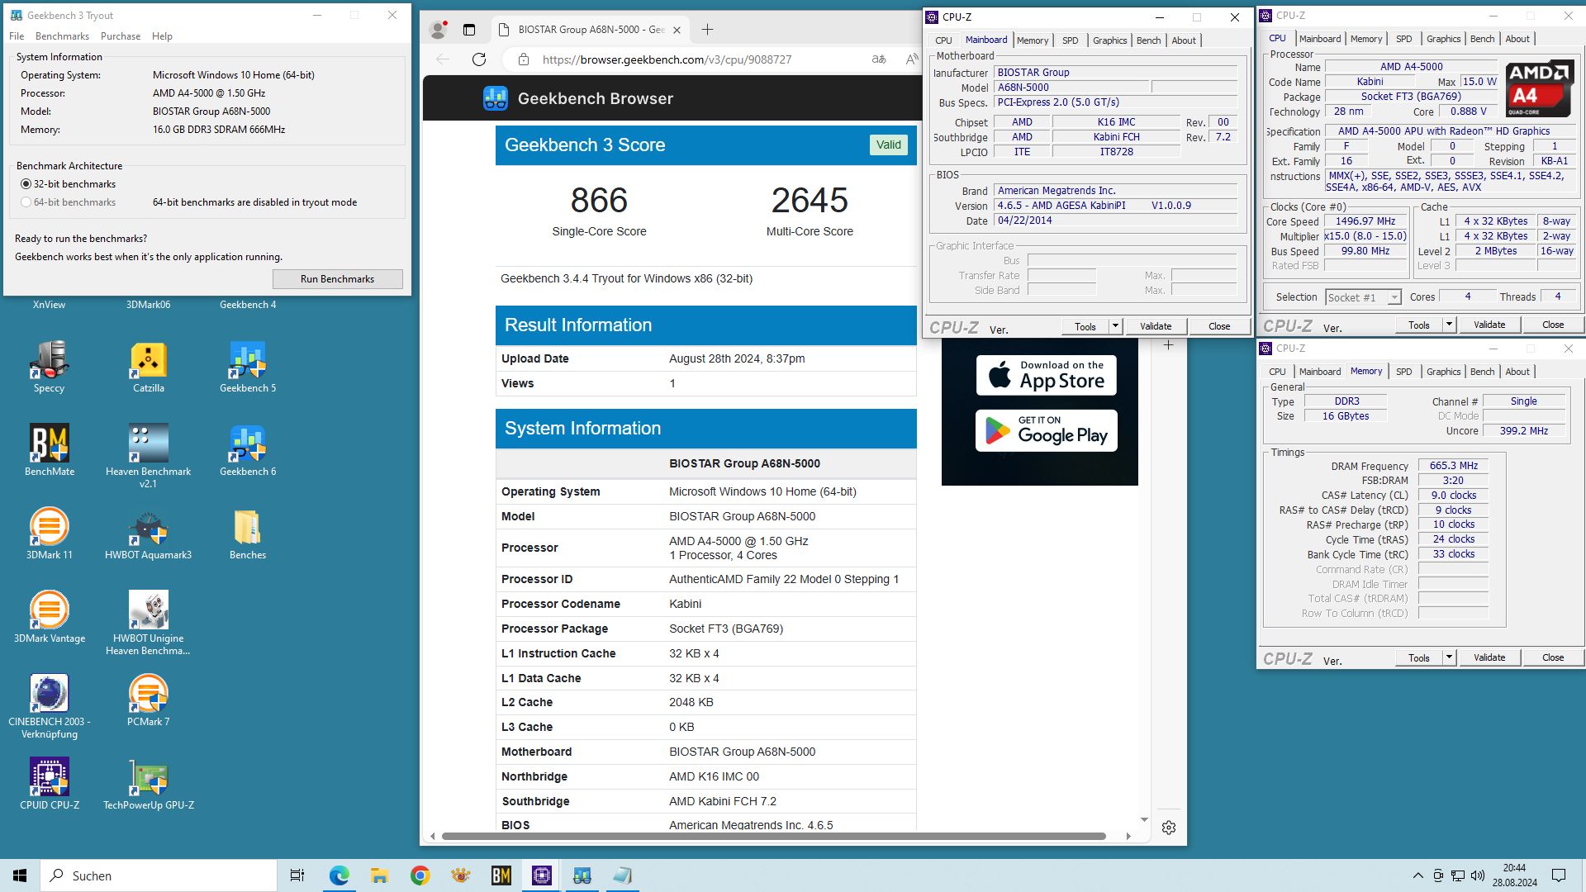The width and height of the screenshot is (1586, 892).
Task: Open Tools dropdown arrow in Memory CPU-Z
Action: [x=1449, y=657]
